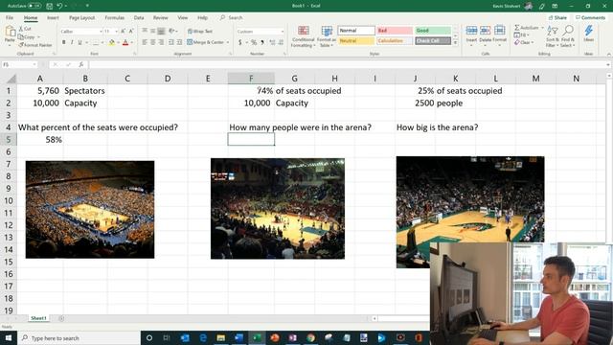Toggle middle vertical alignment
This screenshot has height=345, width=613.
coord(153,31)
